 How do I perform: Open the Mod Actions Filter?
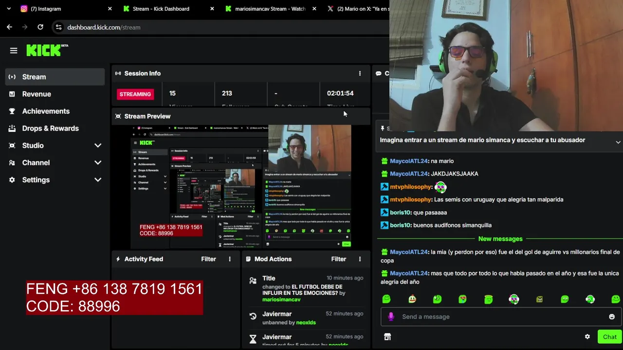point(339,259)
